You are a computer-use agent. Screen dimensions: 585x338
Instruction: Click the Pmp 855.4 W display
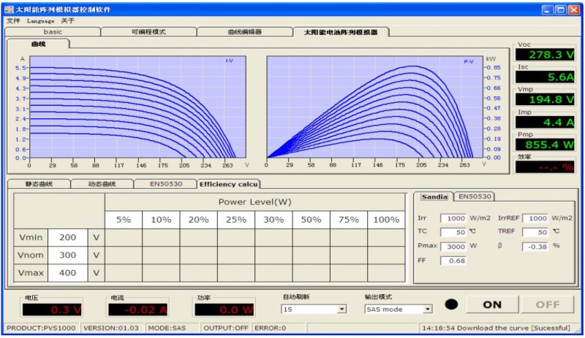click(545, 145)
